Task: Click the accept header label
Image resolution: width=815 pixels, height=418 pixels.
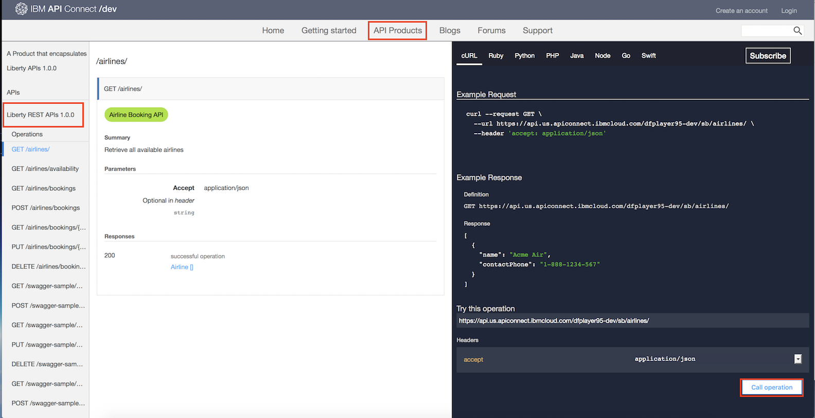Action: pos(473,359)
